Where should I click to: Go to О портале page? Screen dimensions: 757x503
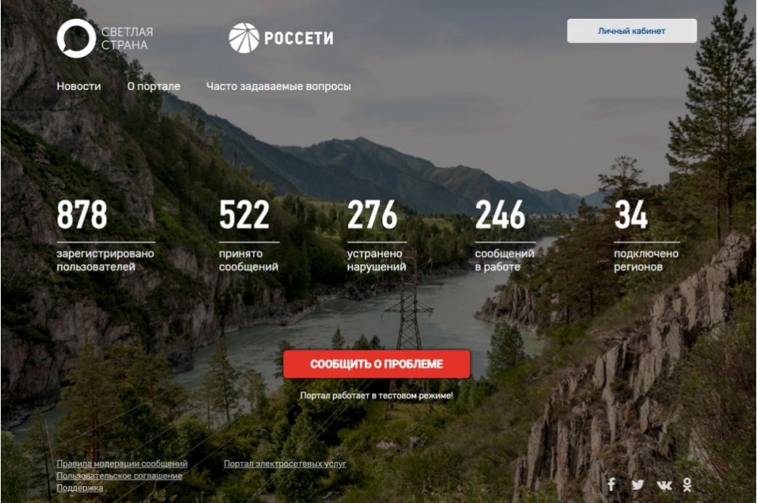[x=154, y=86]
